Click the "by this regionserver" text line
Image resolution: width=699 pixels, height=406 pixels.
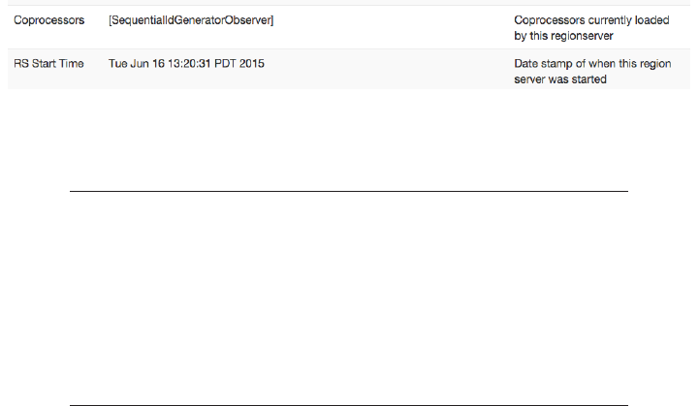pyautogui.click(x=563, y=34)
